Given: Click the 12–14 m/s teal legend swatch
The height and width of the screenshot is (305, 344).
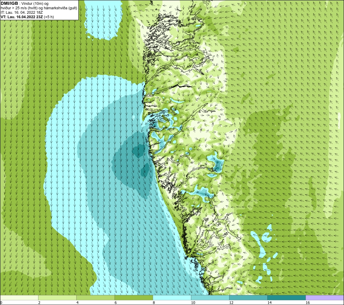Looking at the screenshot, I should [x=248, y=297].
